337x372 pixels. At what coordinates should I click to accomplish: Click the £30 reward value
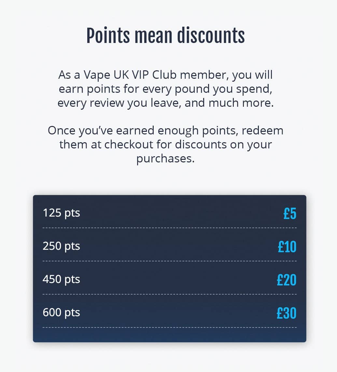[x=287, y=313]
